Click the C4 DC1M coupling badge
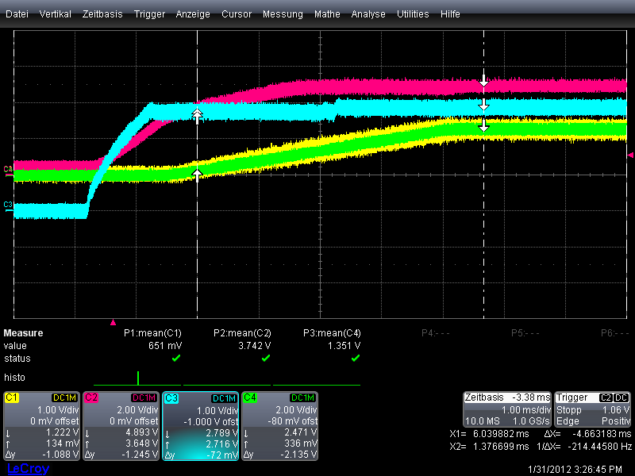Viewport: 635px width, 476px height. pos(303,398)
